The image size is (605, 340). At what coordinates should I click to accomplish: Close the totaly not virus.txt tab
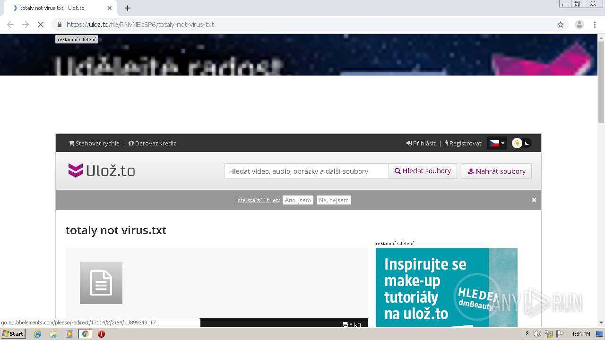pos(110,8)
